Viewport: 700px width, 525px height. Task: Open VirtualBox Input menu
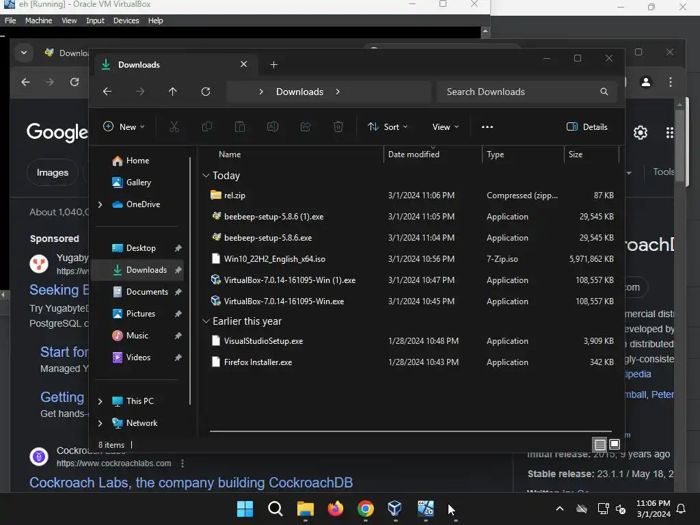point(95,21)
